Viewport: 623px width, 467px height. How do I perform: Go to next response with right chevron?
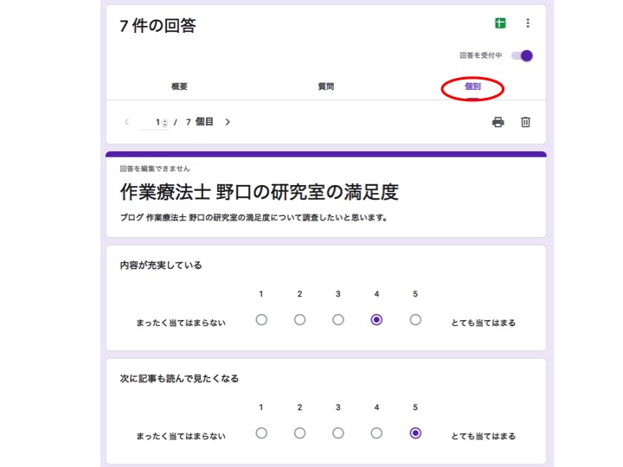[x=228, y=122]
